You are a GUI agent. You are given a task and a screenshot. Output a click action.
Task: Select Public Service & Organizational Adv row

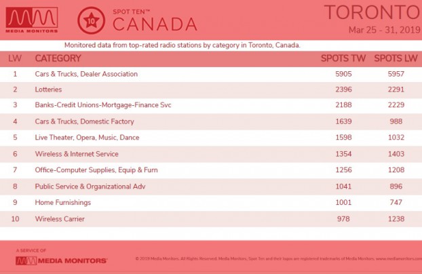211,187
